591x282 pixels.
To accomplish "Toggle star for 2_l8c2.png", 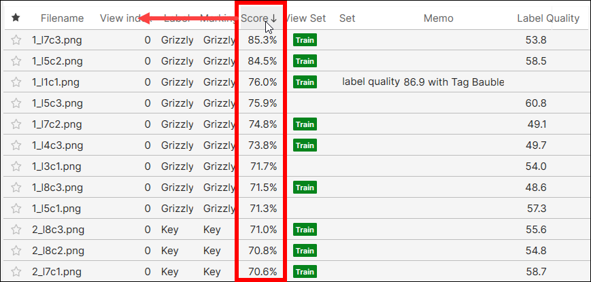I will point(16,251).
